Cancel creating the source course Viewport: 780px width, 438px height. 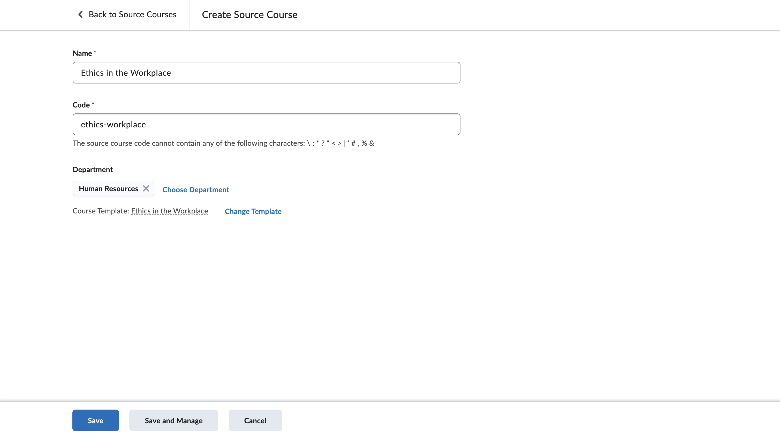pos(255,420)
